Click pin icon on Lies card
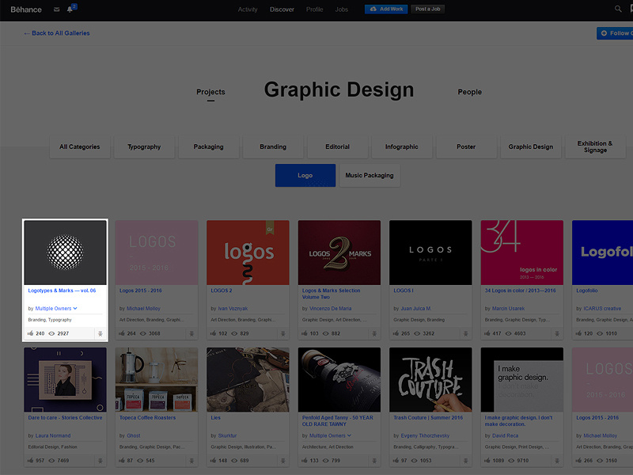 point(283,461)
